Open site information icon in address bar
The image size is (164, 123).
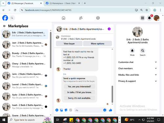pyautogui.click(x=22, y=10)
